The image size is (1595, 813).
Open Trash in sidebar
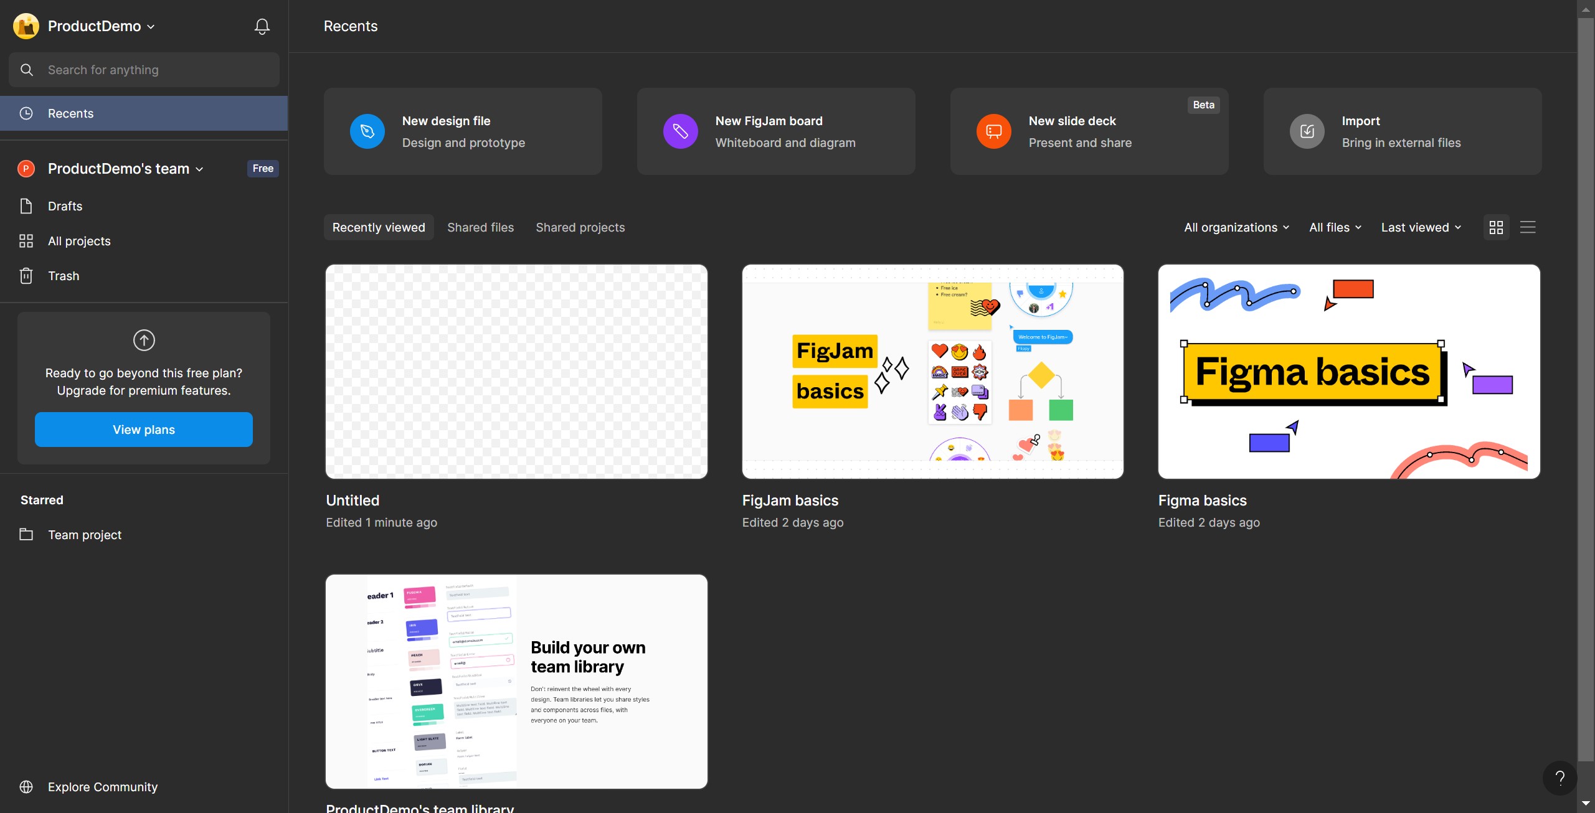coord(144,276)
